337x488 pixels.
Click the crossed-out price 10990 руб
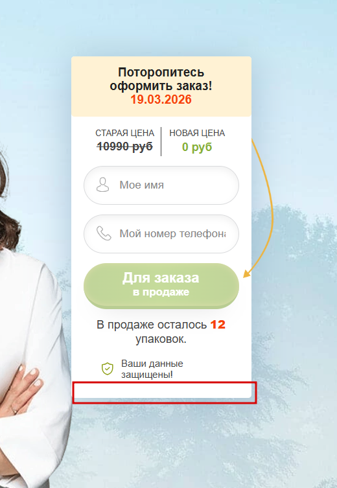click(125, 146)
